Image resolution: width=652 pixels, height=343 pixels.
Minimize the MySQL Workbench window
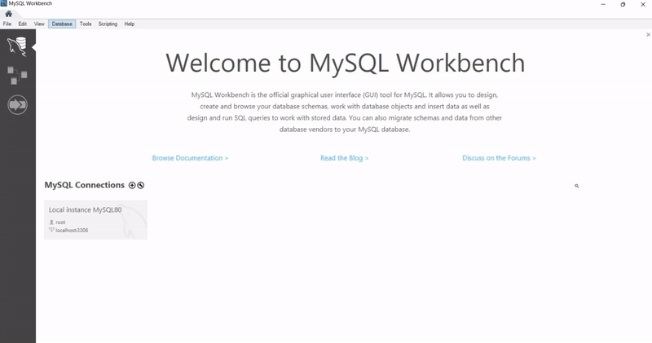tap(603, 4)
